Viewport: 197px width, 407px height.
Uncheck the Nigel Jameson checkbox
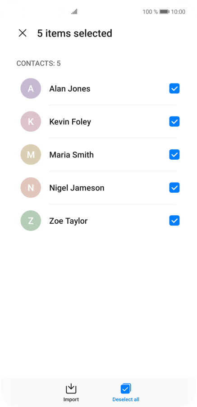pos(174,188)
